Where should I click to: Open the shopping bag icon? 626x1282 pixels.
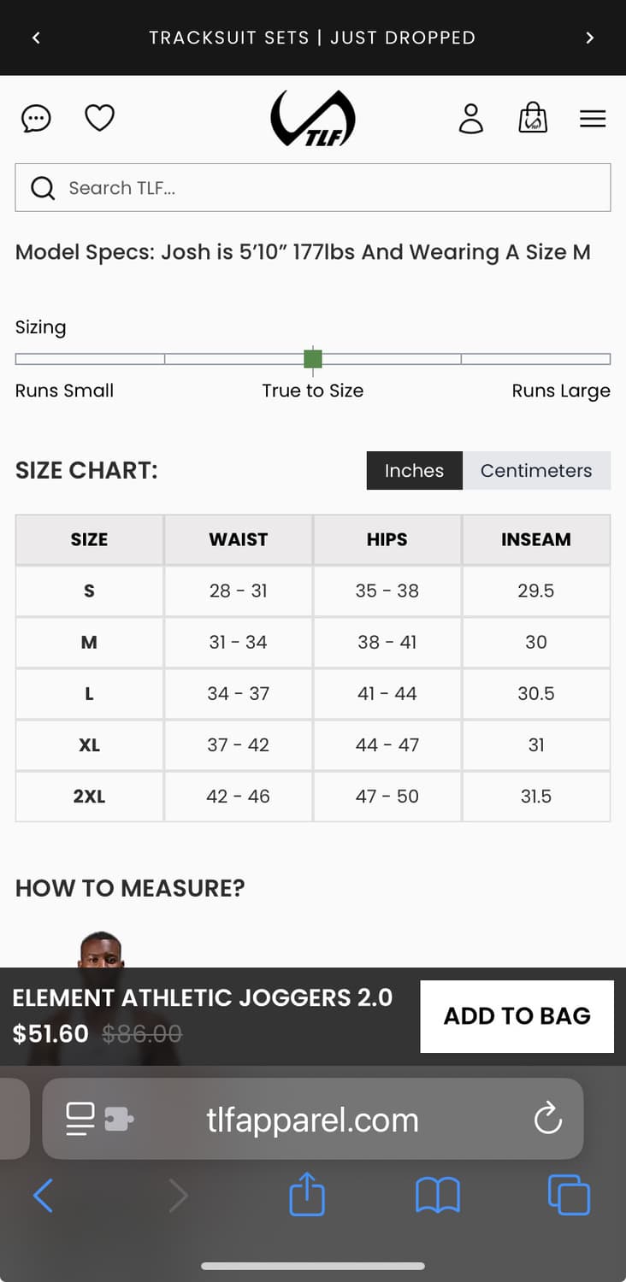[x=533, y=118]
